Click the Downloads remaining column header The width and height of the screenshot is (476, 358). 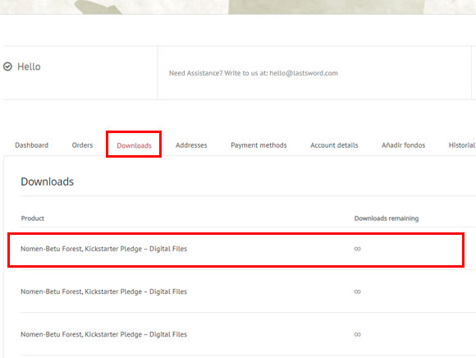coord(387,218)
